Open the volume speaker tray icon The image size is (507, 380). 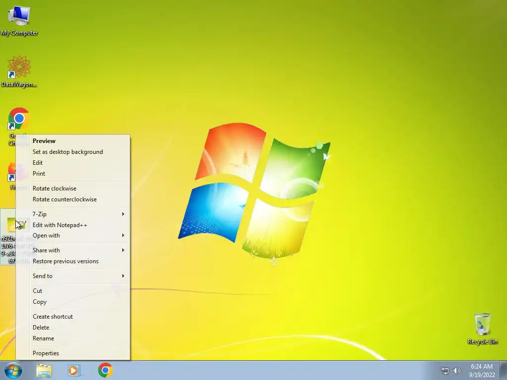pos(457,371)
